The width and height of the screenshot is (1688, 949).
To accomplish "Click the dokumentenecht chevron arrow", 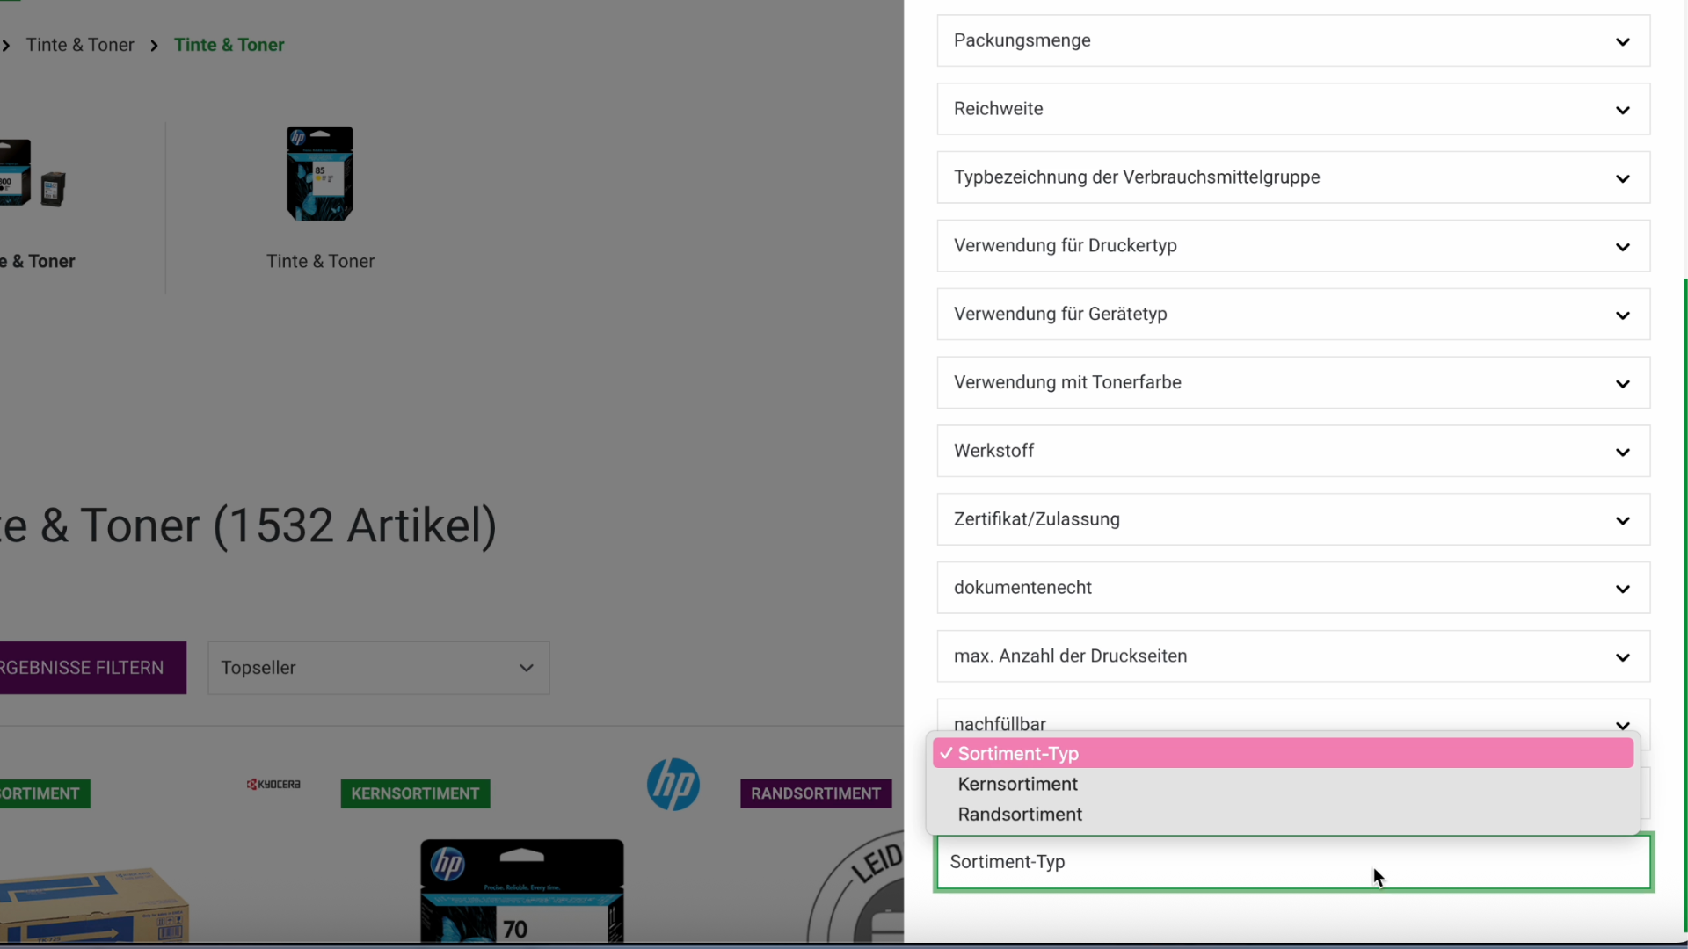I will click(1622, 589).
